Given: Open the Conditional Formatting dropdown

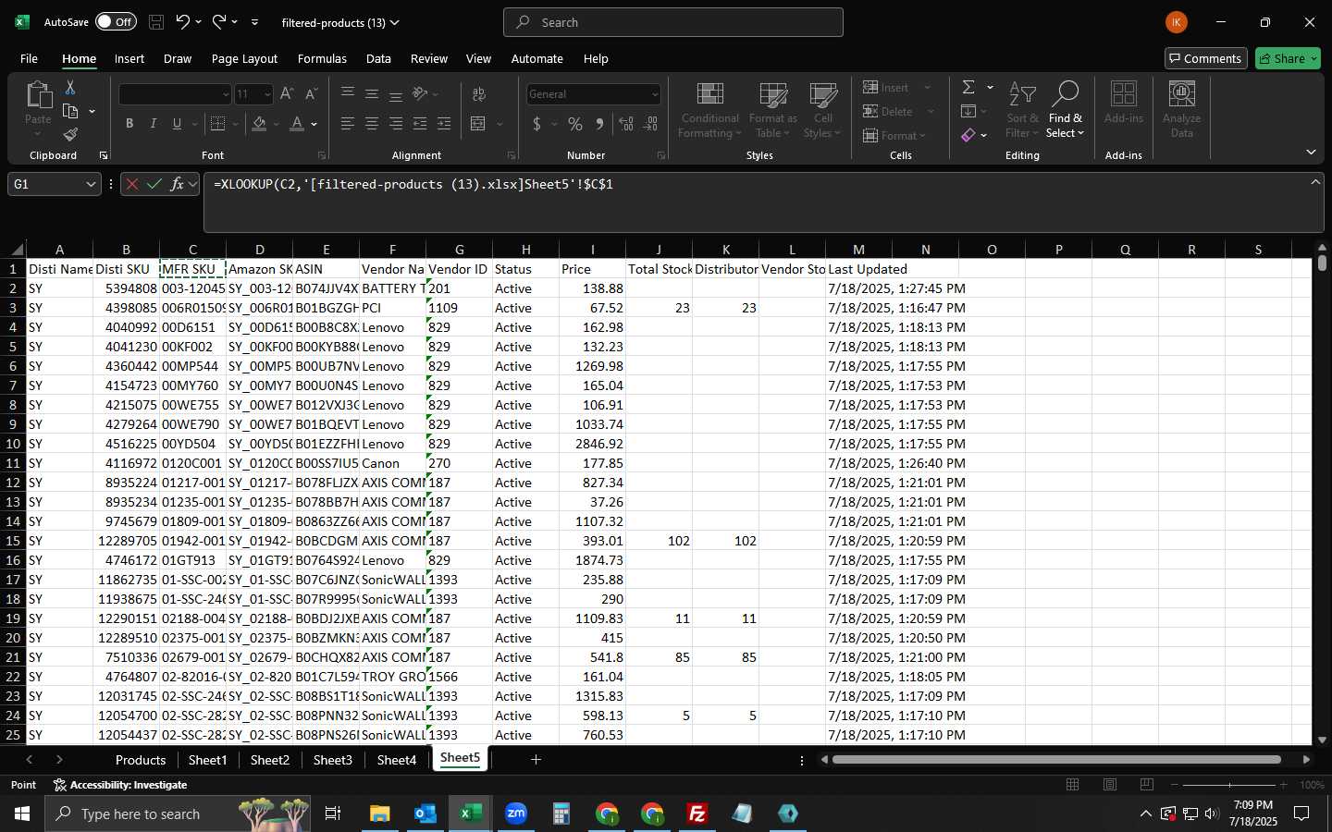Looking at the screenshot, I should [x=709, y=110].
